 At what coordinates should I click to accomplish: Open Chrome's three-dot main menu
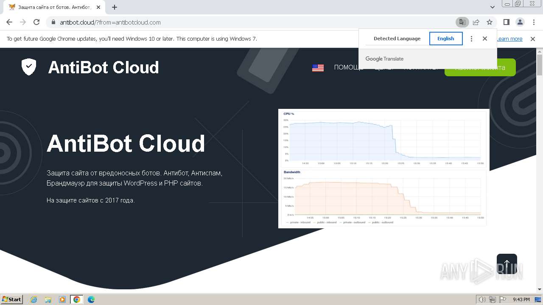(533, 22)
